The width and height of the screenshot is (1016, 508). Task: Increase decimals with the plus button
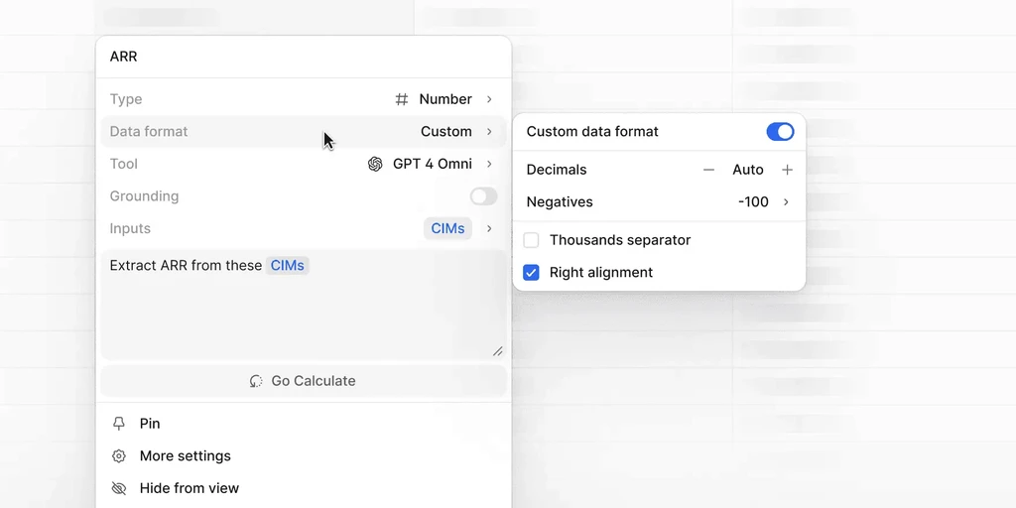[x=787, y=170]
